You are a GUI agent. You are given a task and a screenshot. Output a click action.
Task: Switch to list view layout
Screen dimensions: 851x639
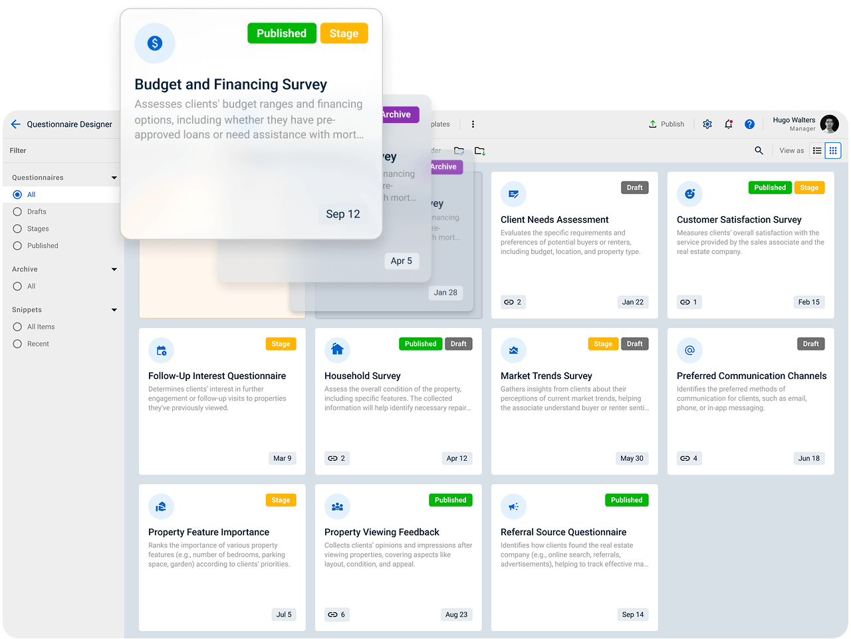click(817, 151)
